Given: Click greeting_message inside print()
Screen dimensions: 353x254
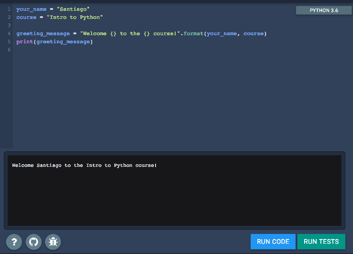Looking at the screenshot, I should pos(63,42).
